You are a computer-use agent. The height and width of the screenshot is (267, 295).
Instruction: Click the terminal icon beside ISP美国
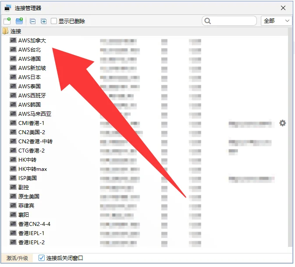click(x=13, y=178)
